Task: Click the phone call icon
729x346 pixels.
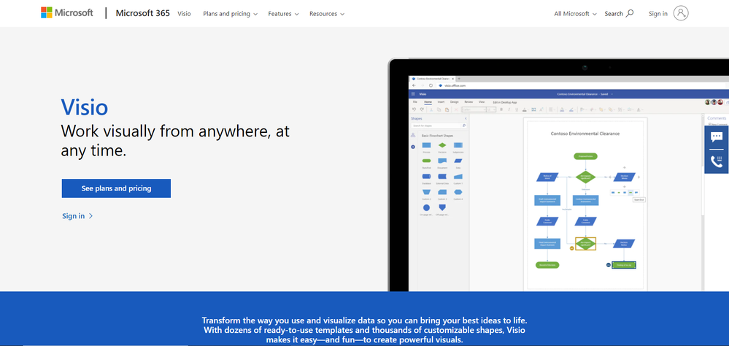Action: (717, 161)
